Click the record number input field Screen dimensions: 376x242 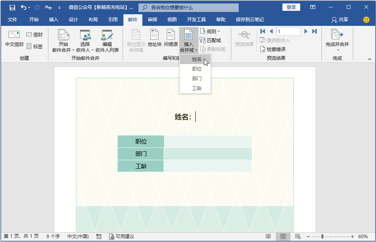click(288, 31)
